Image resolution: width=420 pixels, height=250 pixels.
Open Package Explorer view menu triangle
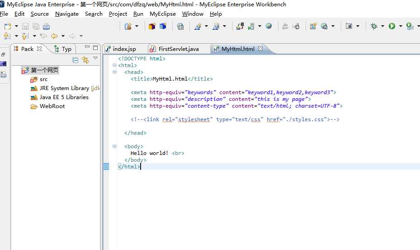point(95,58)
